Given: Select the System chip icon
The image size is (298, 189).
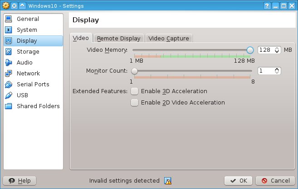Looking at the screenshot, I should coord(9,30).
